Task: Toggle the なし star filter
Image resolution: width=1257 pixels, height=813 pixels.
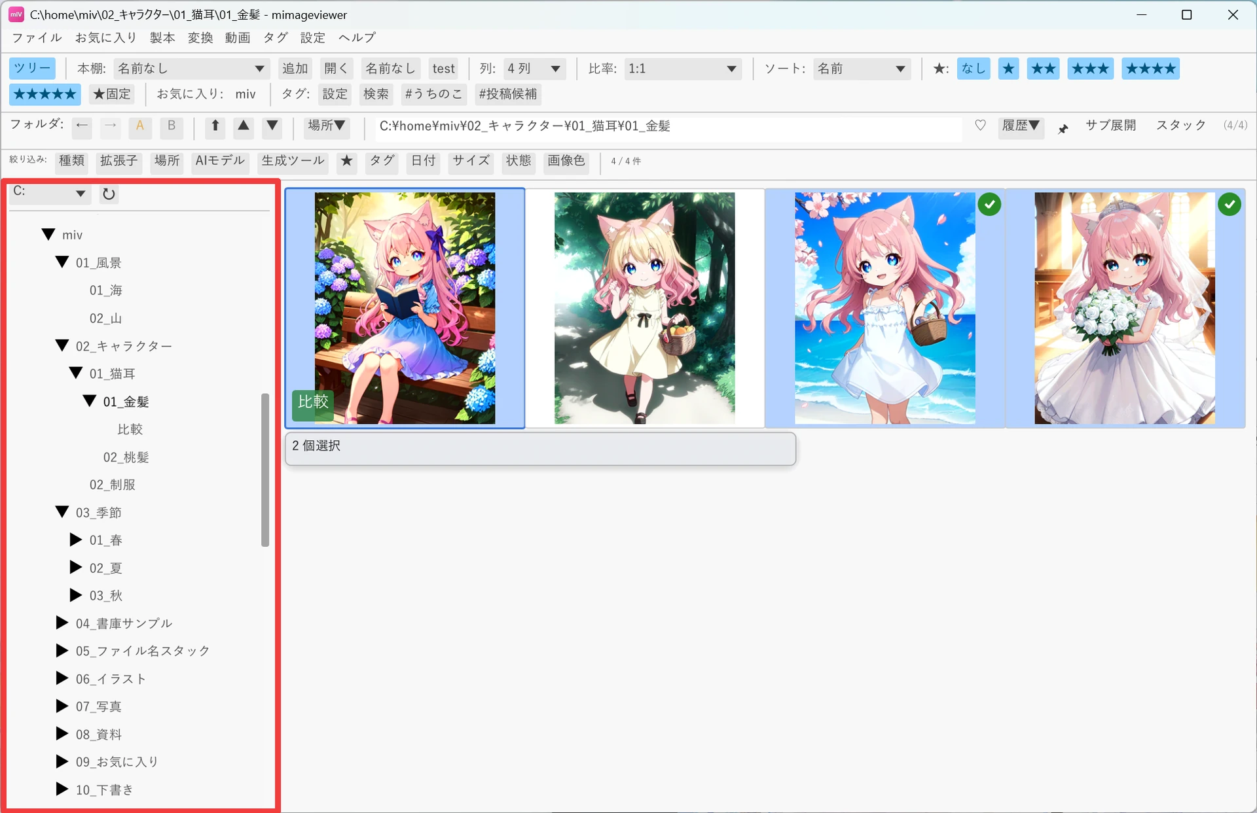Action: coord(973,69)
